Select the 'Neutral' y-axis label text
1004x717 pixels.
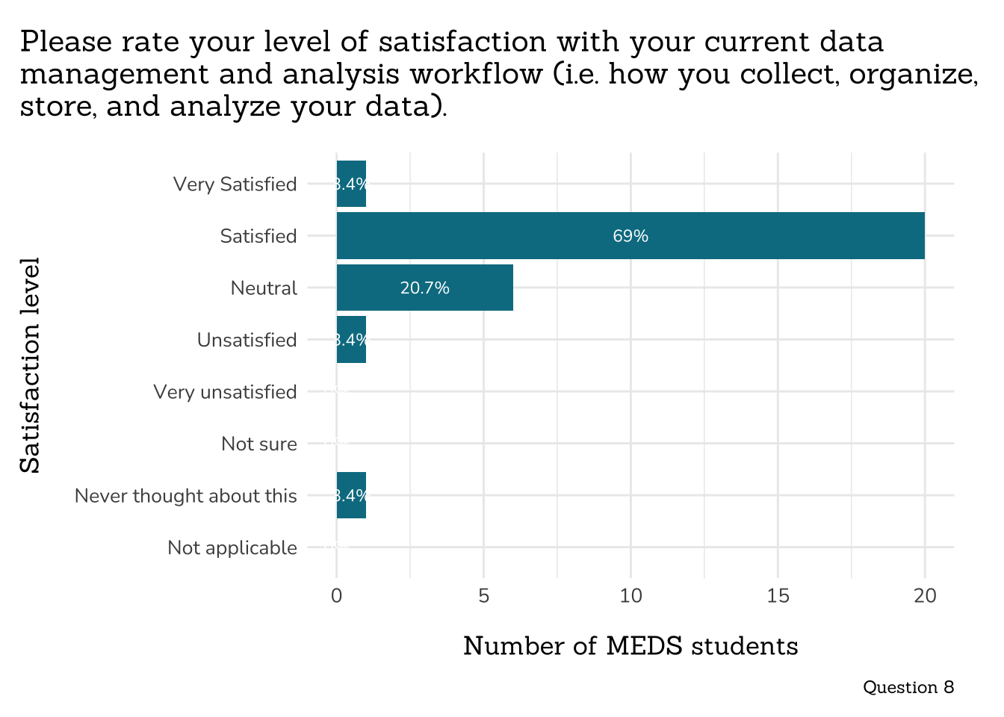264,288
